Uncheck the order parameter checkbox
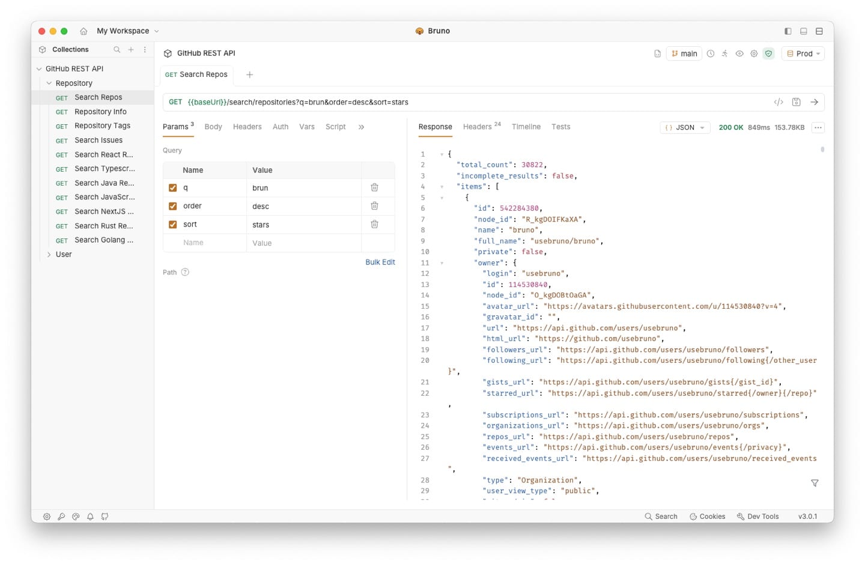Image resolution: width=865 pixels, height=564 pixels. click(x=173, y=206)
